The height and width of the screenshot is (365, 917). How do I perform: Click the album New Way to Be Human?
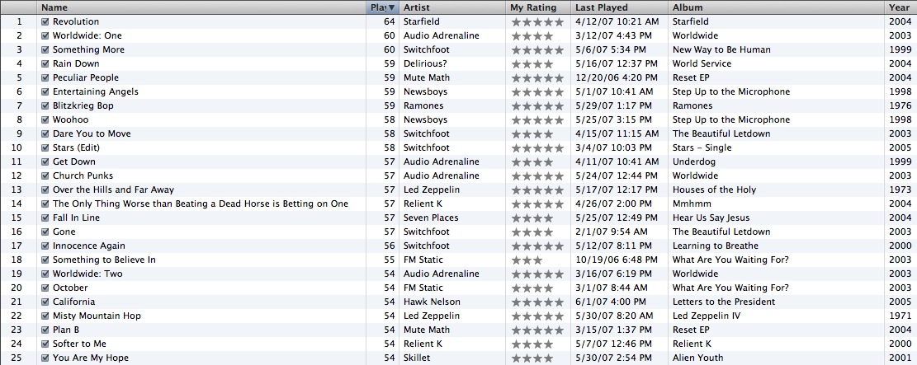click(x=721, y=49)
